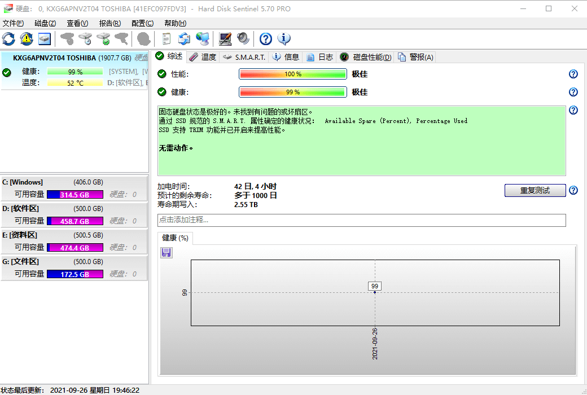Open the report document toolbar icon
587x395 pixels.
tap(167, 38)
